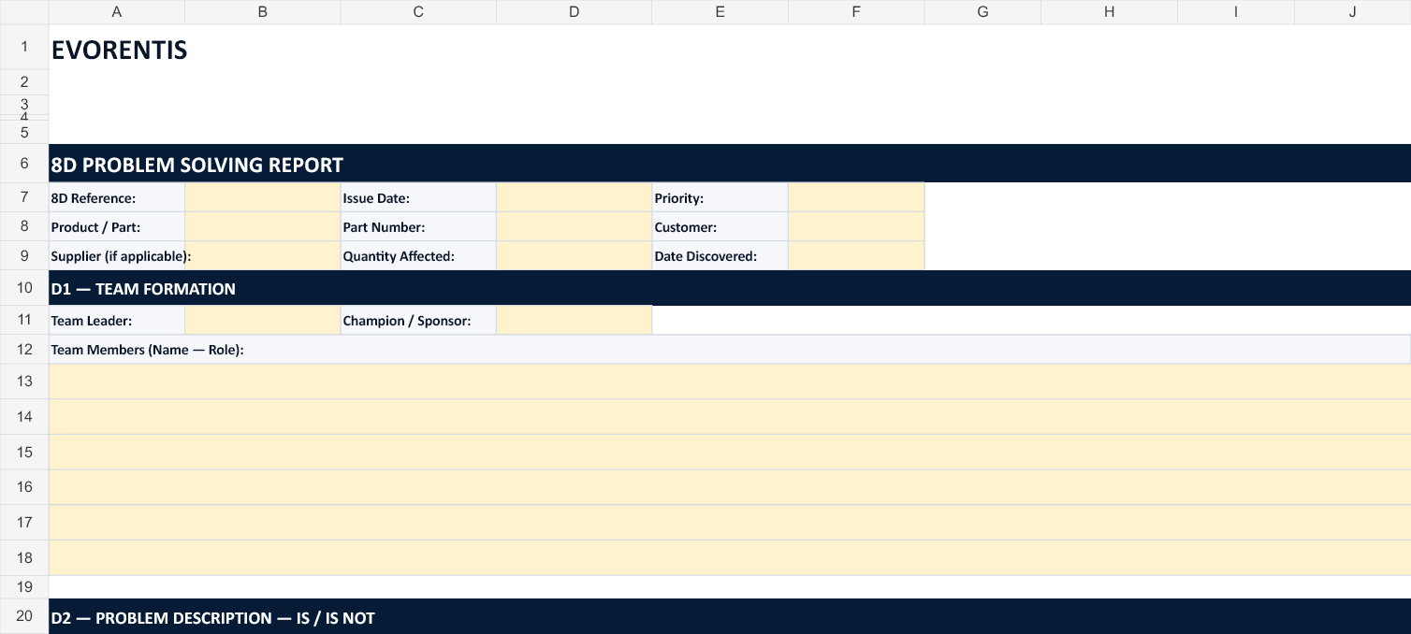Screen dimensions: 1411x634
Task: Click the team member entry in row 16
Action: 730,486
